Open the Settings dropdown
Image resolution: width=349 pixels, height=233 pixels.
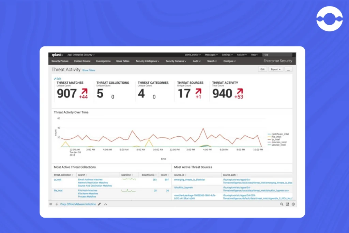pos(227,55)
